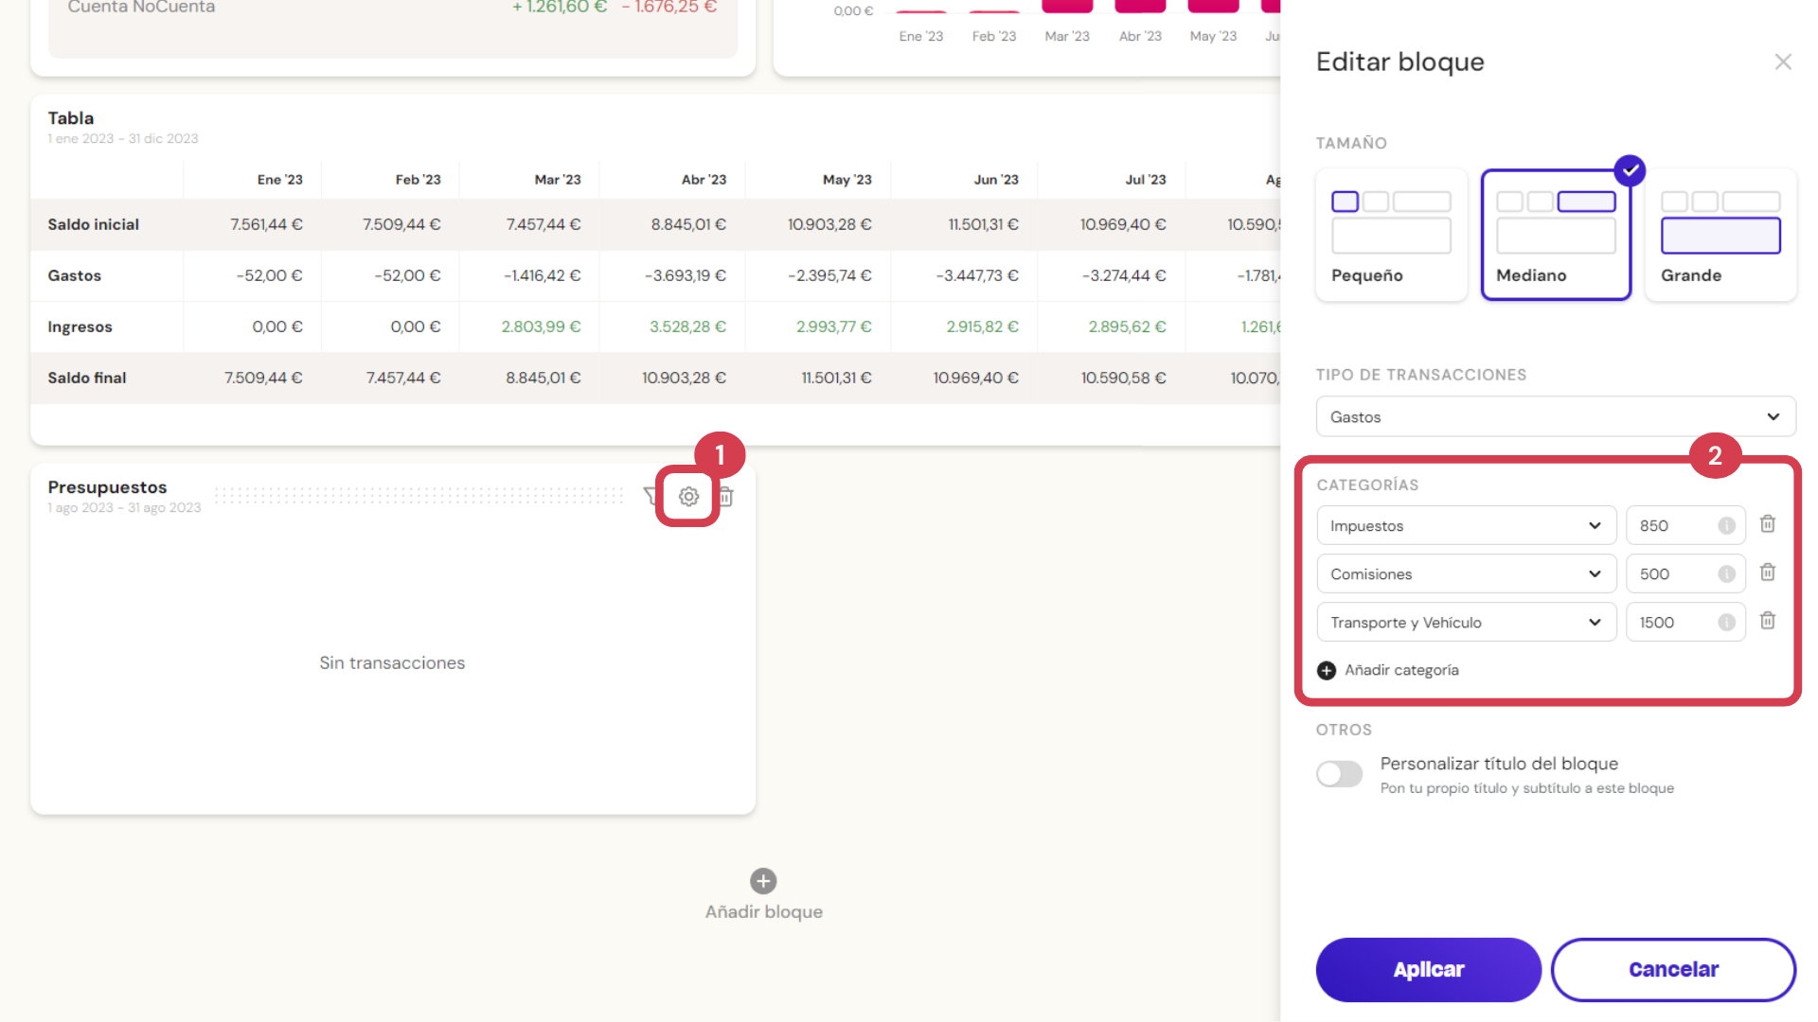Click the Aplicar button
The height and width of the screenshot is (1022, 1818).
tap(1428, 969)
